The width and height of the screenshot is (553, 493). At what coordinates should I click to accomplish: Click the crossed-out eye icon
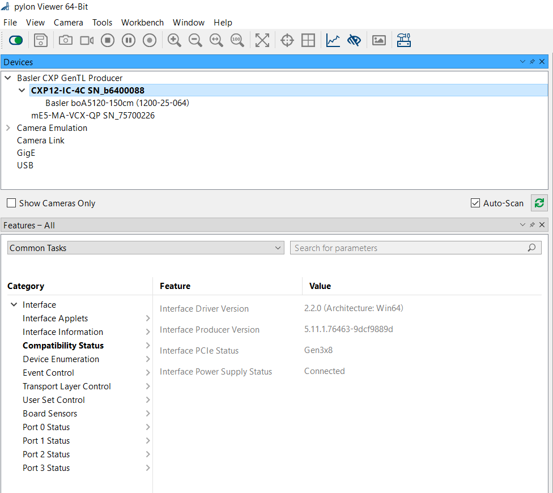pyautogui.click(x=354, y=40)
